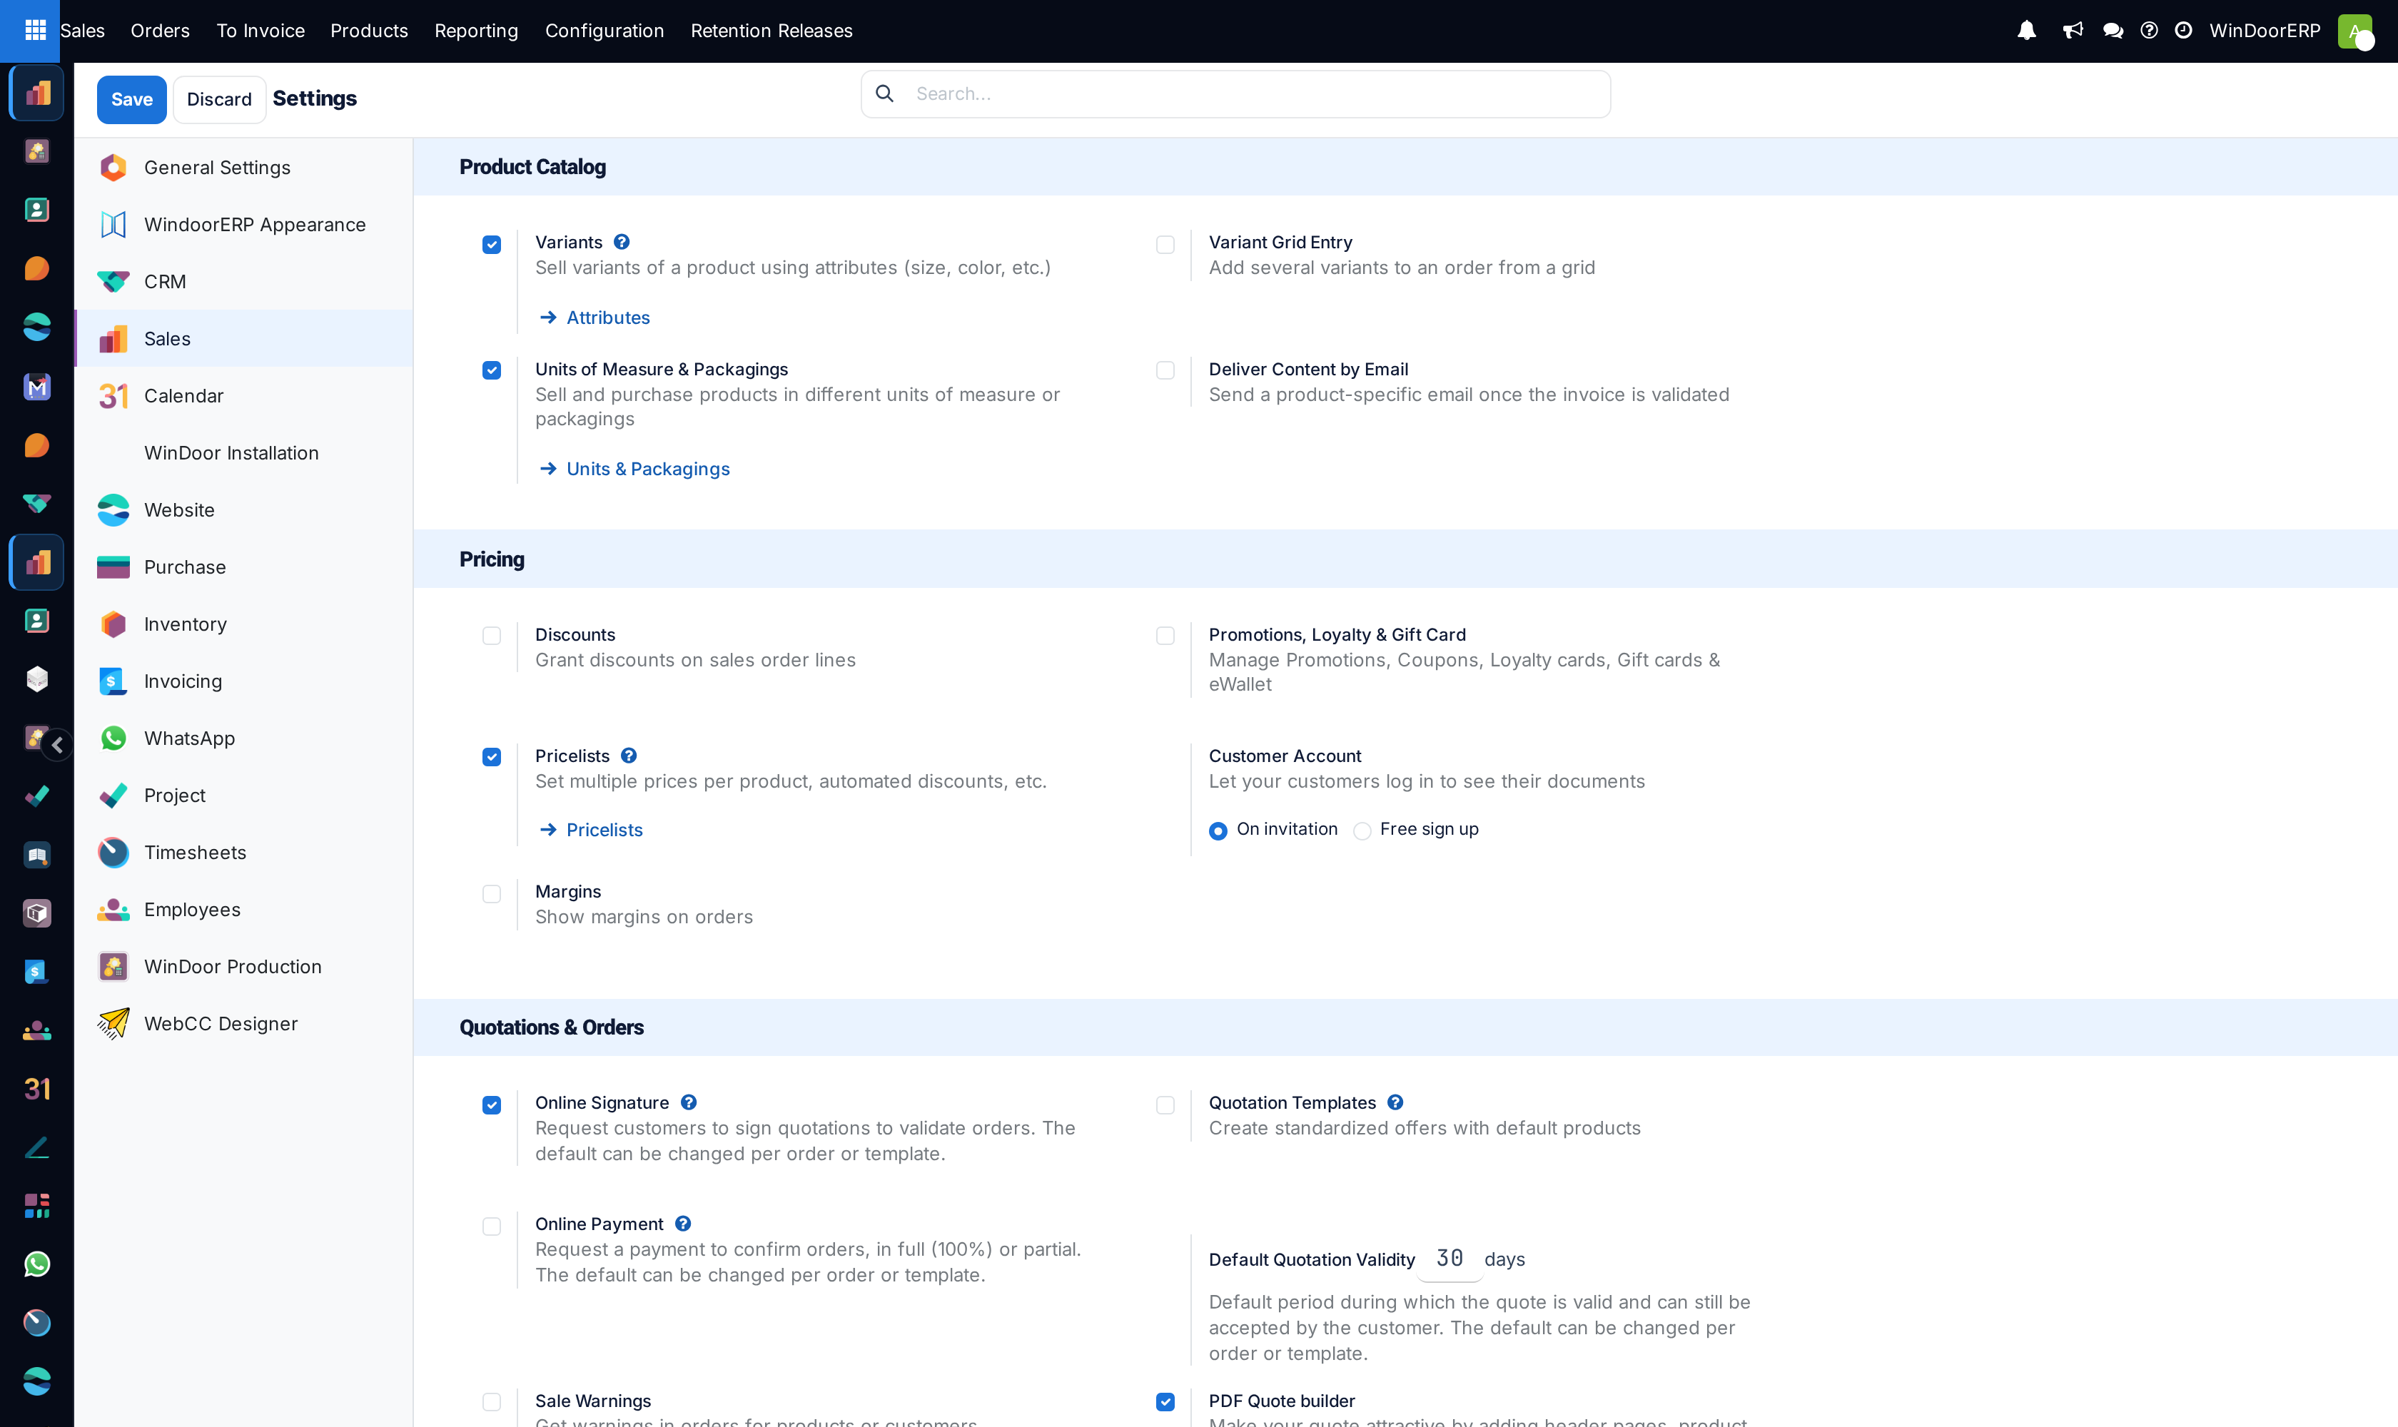The image size is (2398, 1427).
Task: Enable the Margins checkbox
Action: pos(492,893)
